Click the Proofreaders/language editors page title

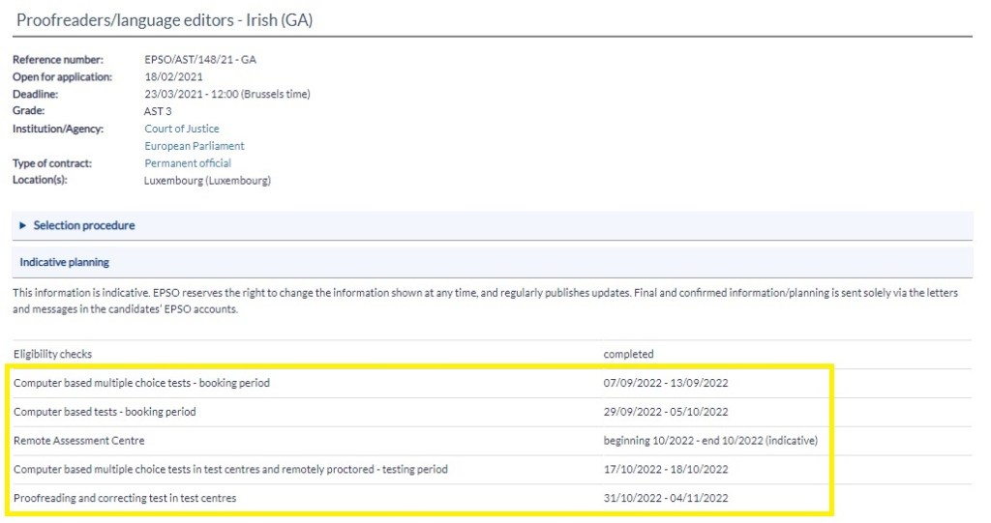click(x=165, y=20)
